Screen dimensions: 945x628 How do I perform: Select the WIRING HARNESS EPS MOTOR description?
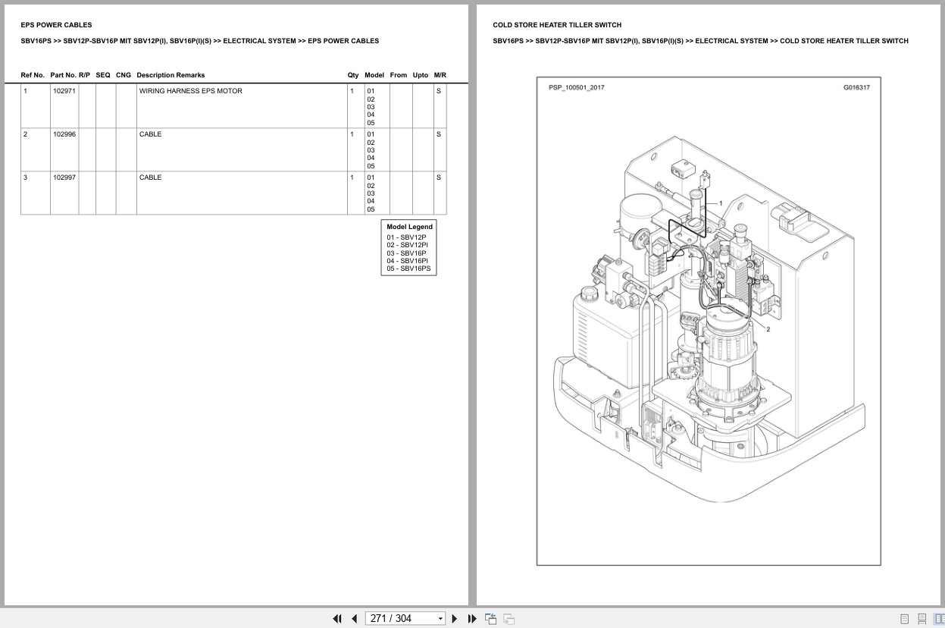(190, 91)
